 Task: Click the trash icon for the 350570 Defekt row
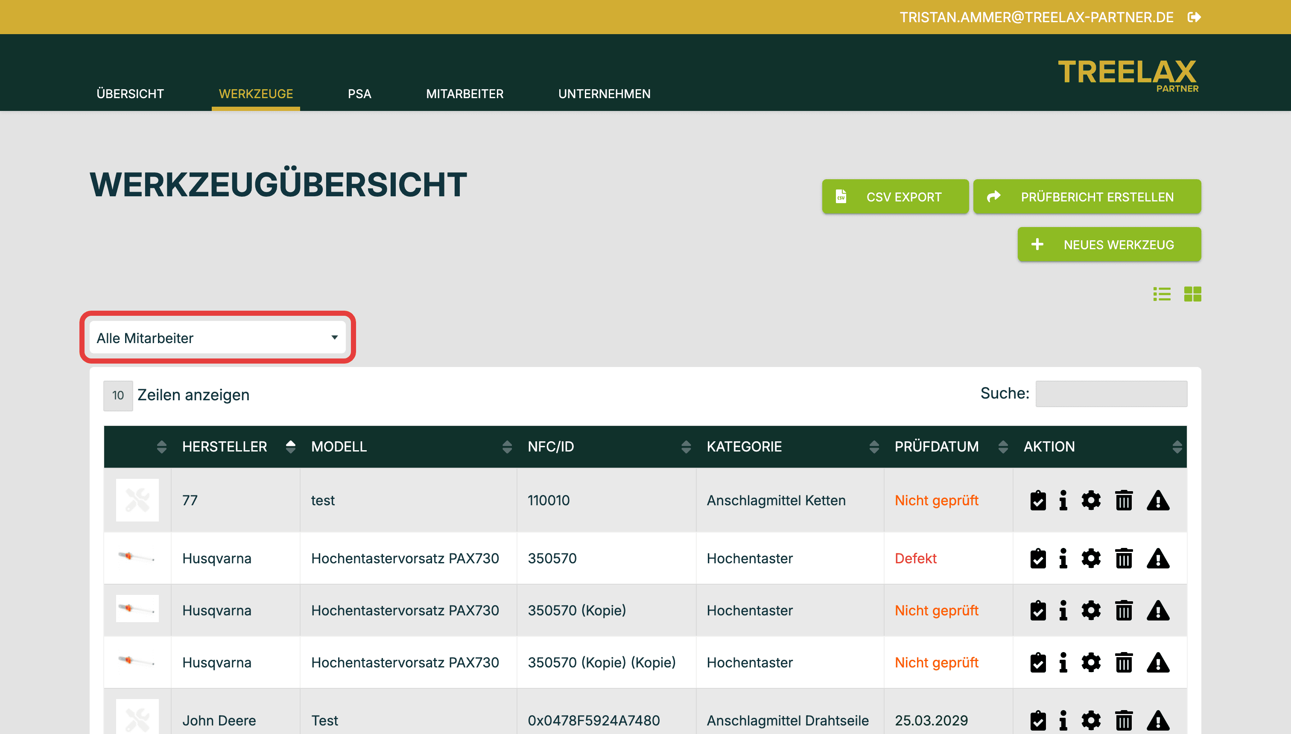tap(1124, 559)
